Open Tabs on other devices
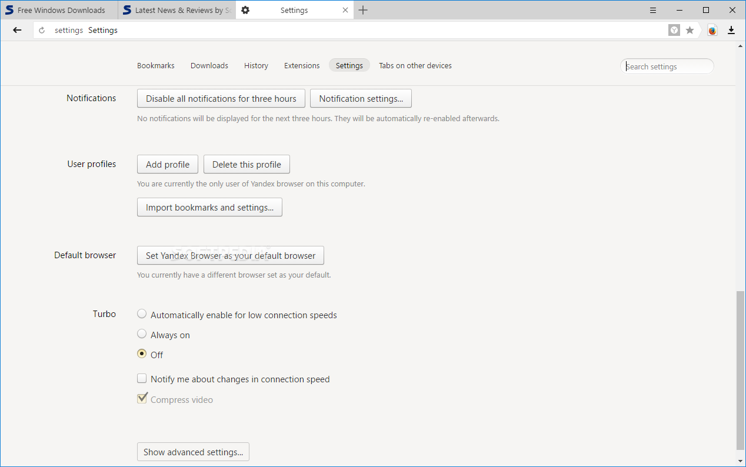 pos(415,65)
